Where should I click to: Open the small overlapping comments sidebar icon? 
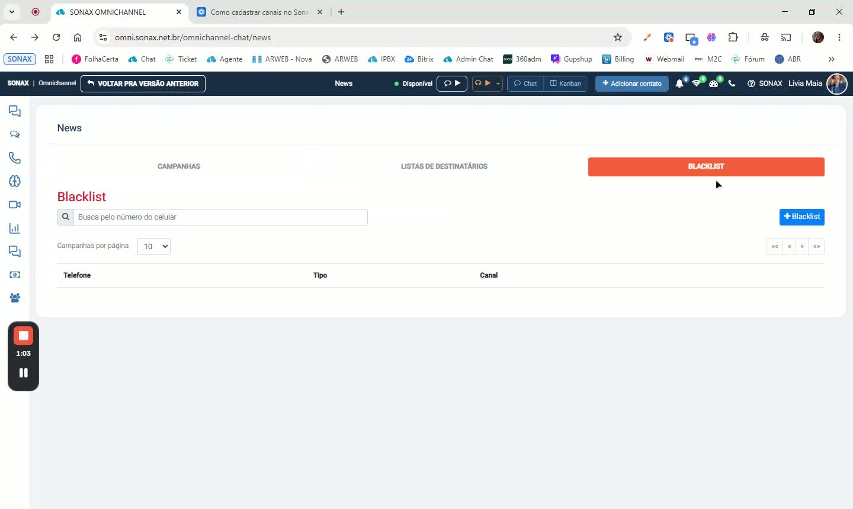point(15,134)
